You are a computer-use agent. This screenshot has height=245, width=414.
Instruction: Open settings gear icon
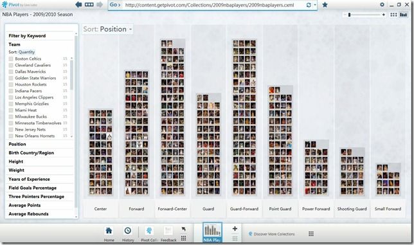(x=382, y=5)
